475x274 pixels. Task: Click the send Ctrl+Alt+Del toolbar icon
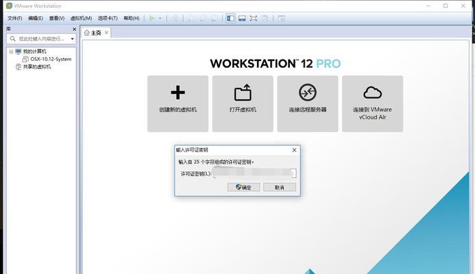point(175,18)
